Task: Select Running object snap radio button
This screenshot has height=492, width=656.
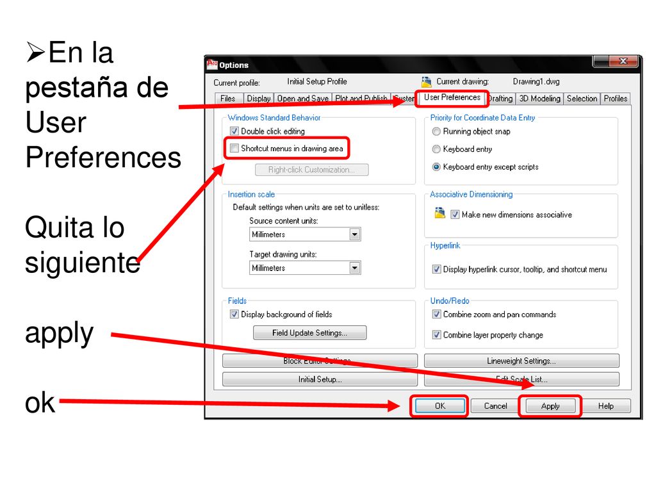Action: click(436, 131)
